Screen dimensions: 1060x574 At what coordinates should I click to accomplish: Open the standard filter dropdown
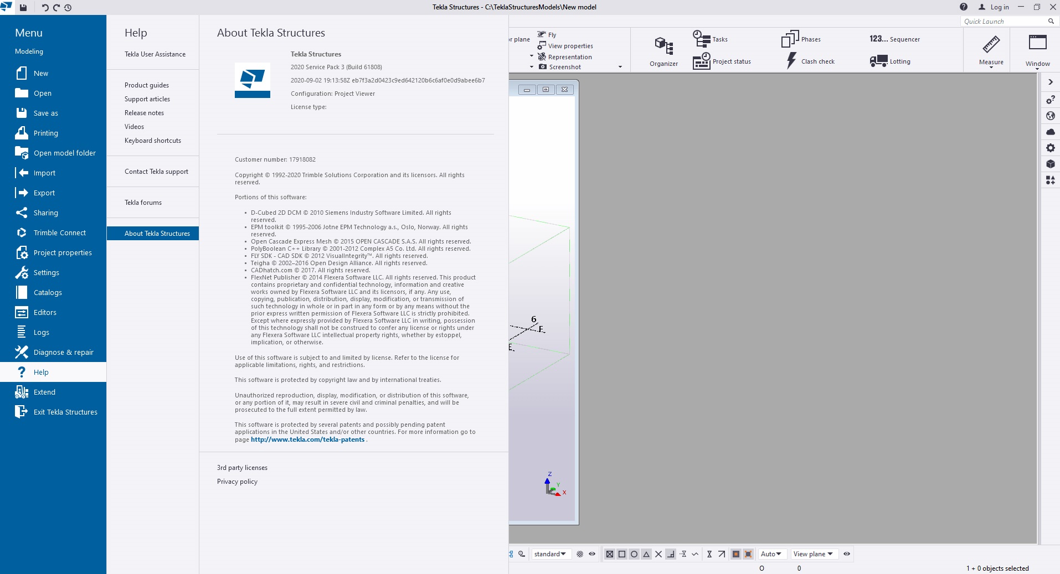tap(550, 554)
